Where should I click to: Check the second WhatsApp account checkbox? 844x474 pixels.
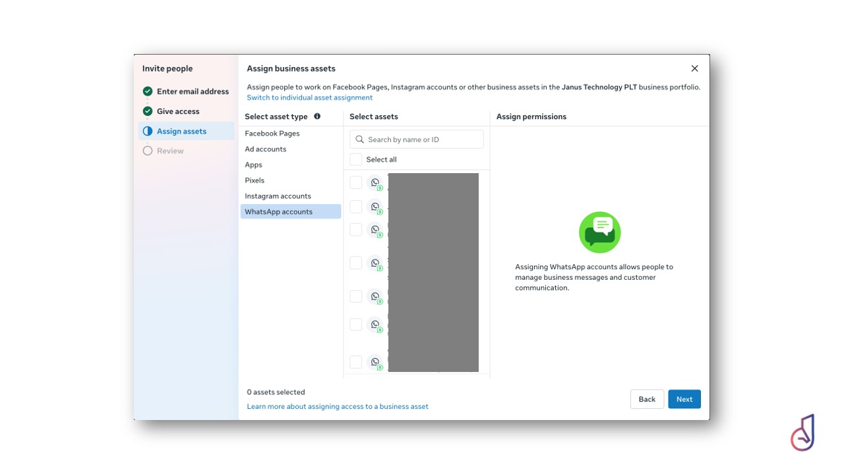pyautogui.click(x=356, y=207)
